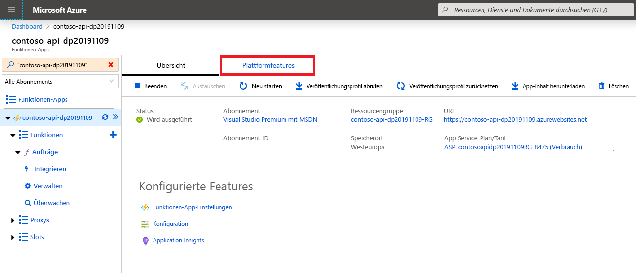Stop the app with Beenden
Viewport: 636px width, 273px height.
[151, 86]
